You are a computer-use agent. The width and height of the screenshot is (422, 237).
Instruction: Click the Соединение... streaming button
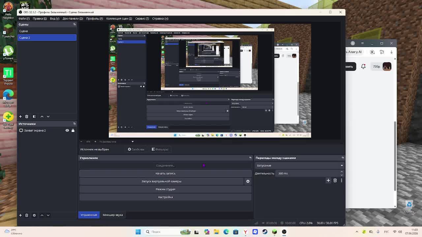(166, 166)
